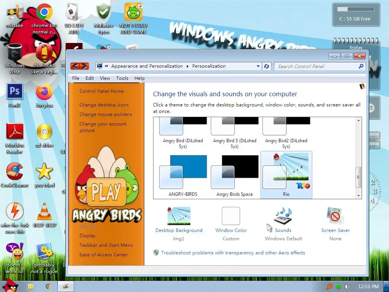Select the Angry Bird 3 (DiLshad Sys) theme
This screenshot has width=389, height=292.
click(234, 133)
